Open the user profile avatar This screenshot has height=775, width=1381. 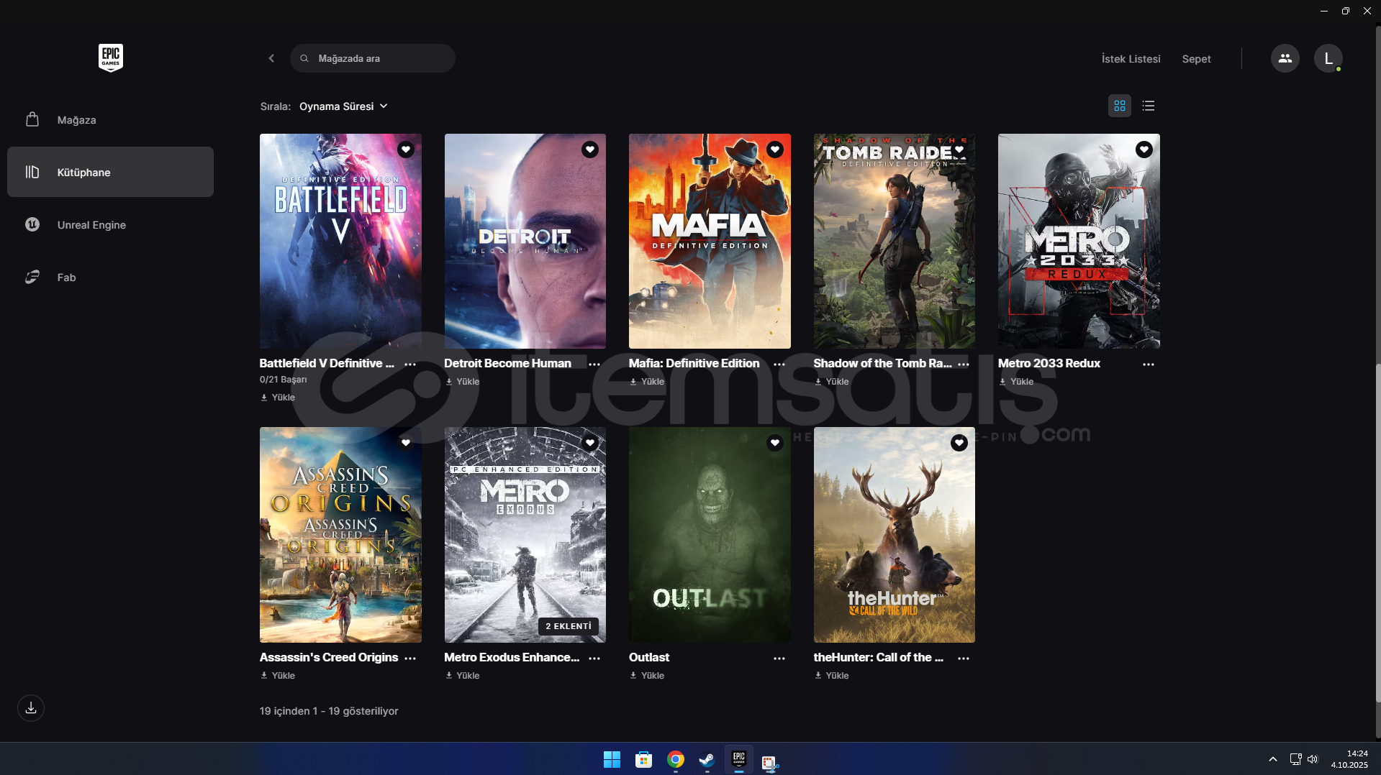click(1328, 58)
